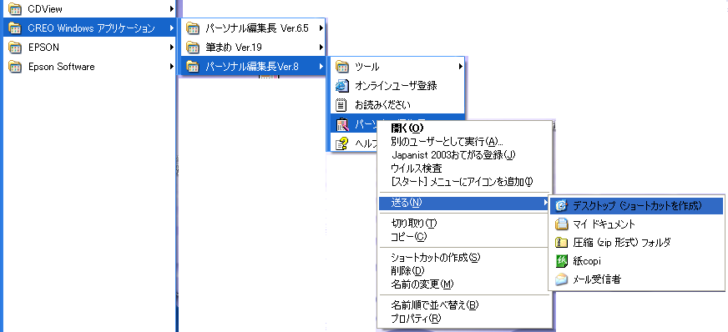
Task: Click the 紙copi green icon
Action: tap(561, 261)
